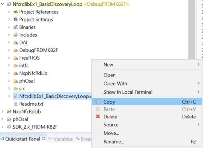Close the Quickstart Panel tab
Viewport: 203px width, 148px height.
[x=44, y=139]
